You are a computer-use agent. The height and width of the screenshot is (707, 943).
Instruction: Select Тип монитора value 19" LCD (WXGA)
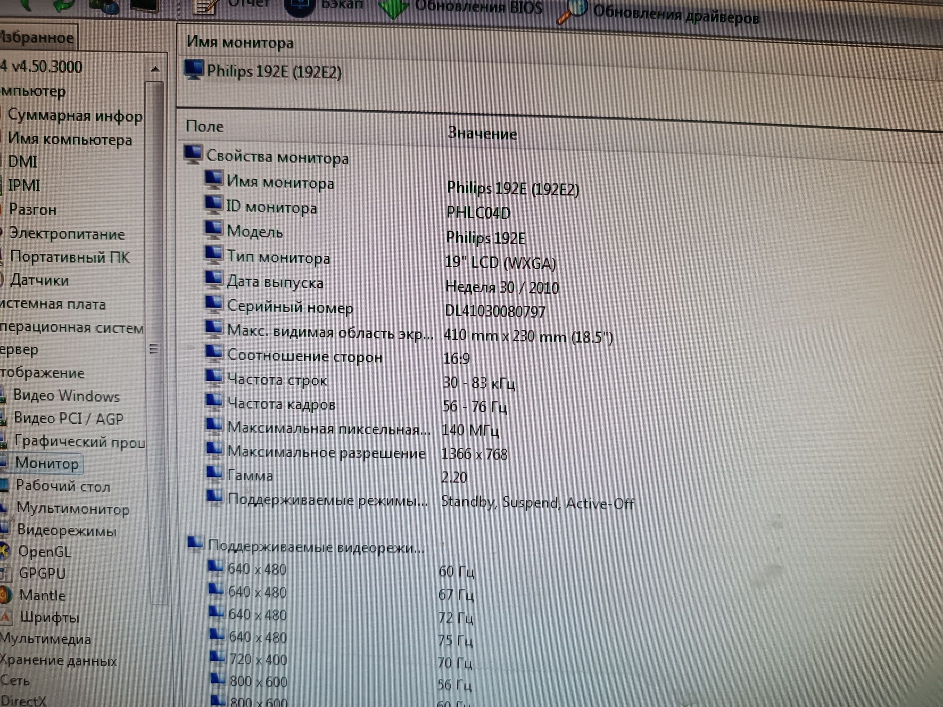(x=501, y=263)
